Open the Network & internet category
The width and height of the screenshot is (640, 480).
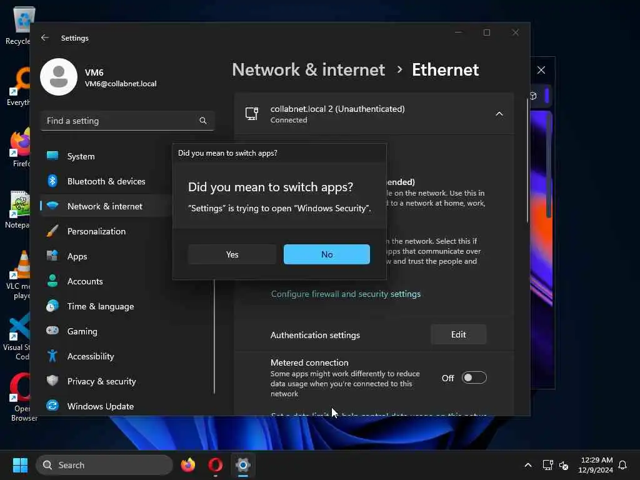tap(105, 206)
